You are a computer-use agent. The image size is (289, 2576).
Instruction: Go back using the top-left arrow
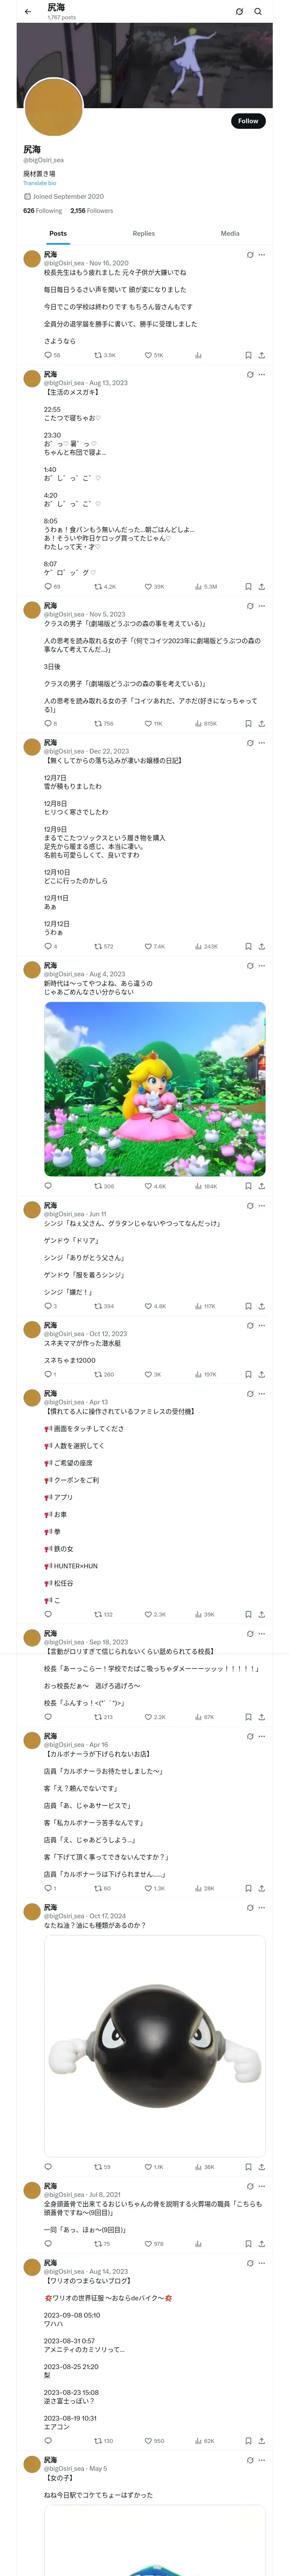tap(28, 12)
